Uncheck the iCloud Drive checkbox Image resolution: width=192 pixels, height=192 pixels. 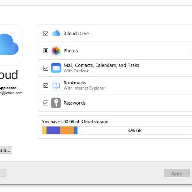point(46,33)
